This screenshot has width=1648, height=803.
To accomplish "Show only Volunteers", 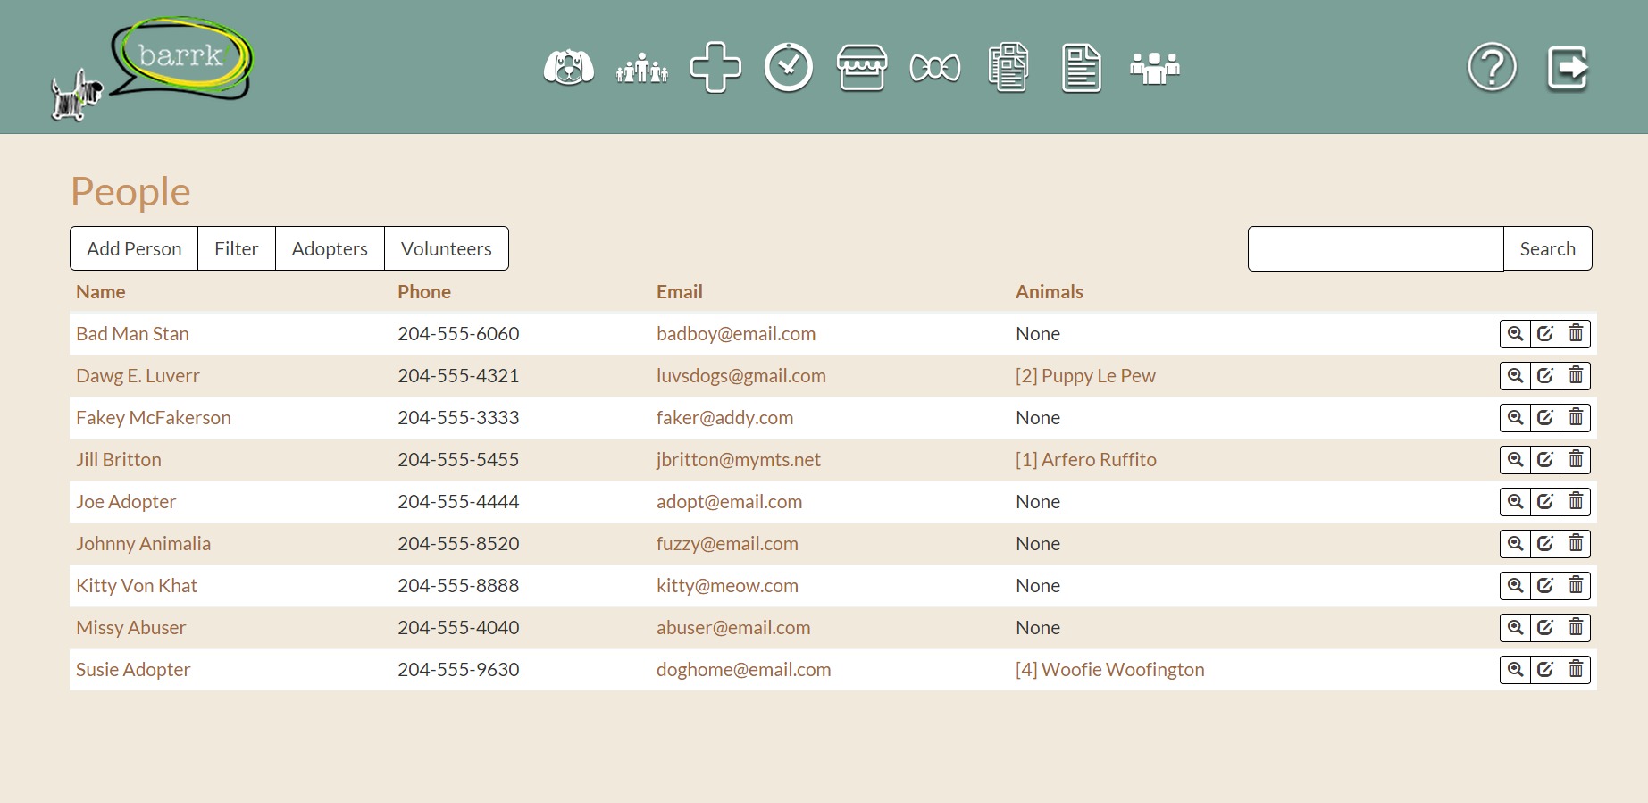I will 447,248.
